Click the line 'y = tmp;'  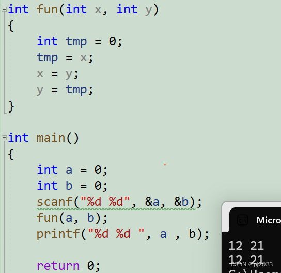tap(65, 90)
